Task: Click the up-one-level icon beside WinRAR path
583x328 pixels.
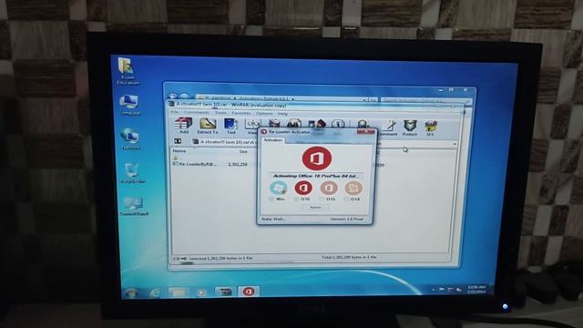Action: tap(178, 141)
